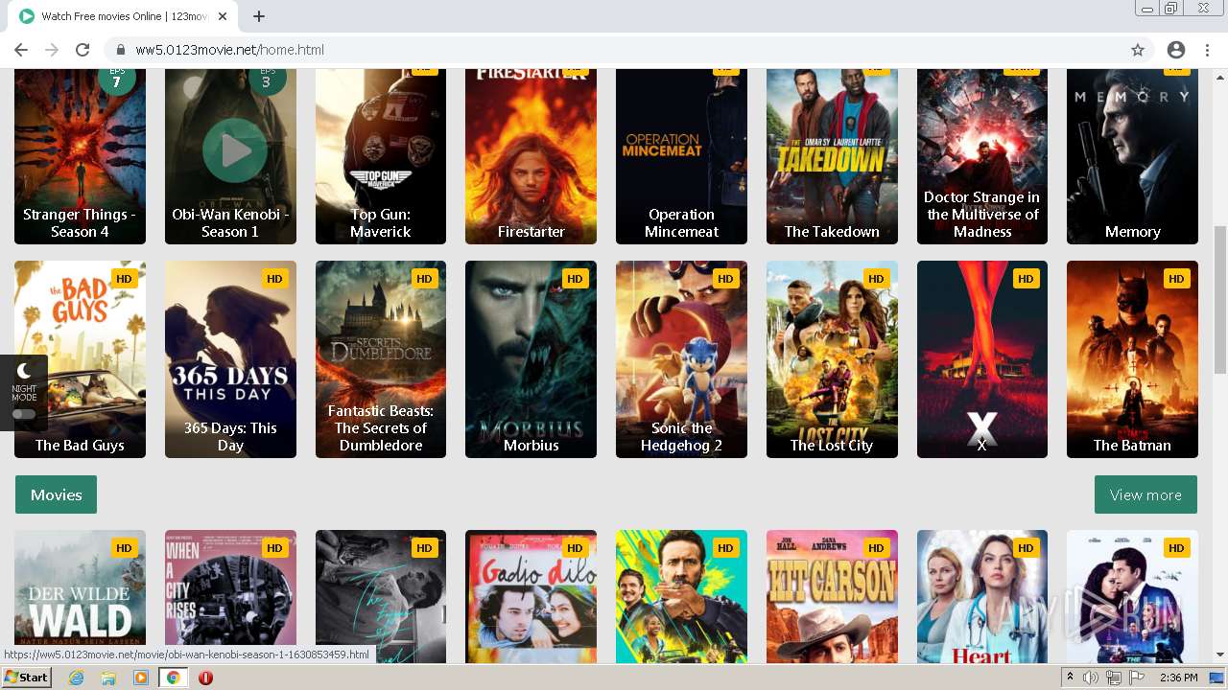The height and width of the screenshot is (690, 1228).
Task: Open the Kit Carson movie poster
Action: point(832,596)
